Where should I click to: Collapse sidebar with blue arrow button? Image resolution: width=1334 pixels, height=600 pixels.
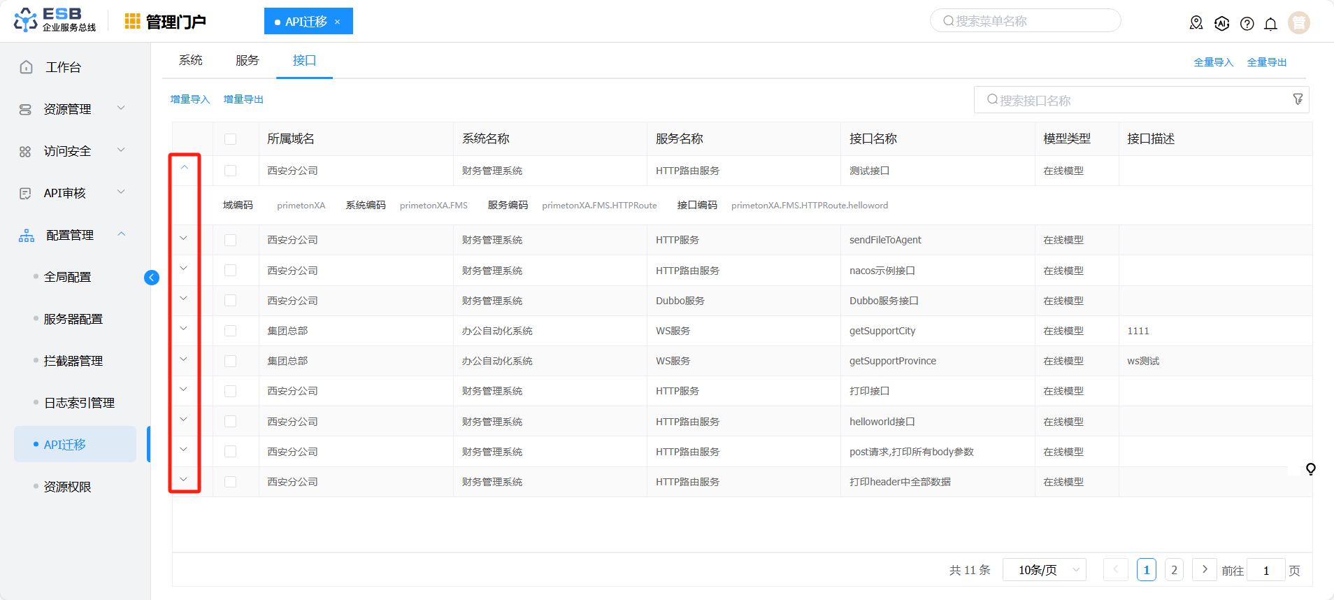click(x=152, y=278)
